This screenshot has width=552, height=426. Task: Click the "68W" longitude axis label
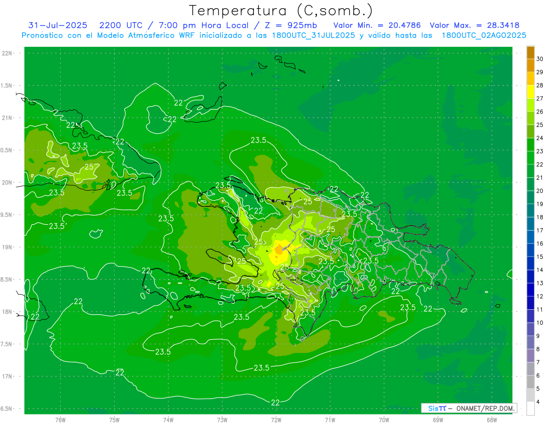click(x=492, y=420)
